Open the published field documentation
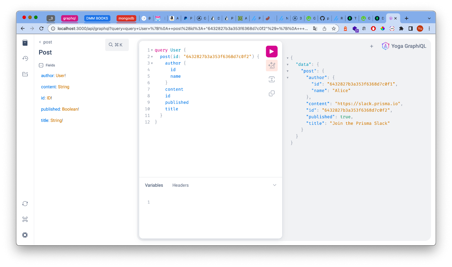 [x=50, y=109]
